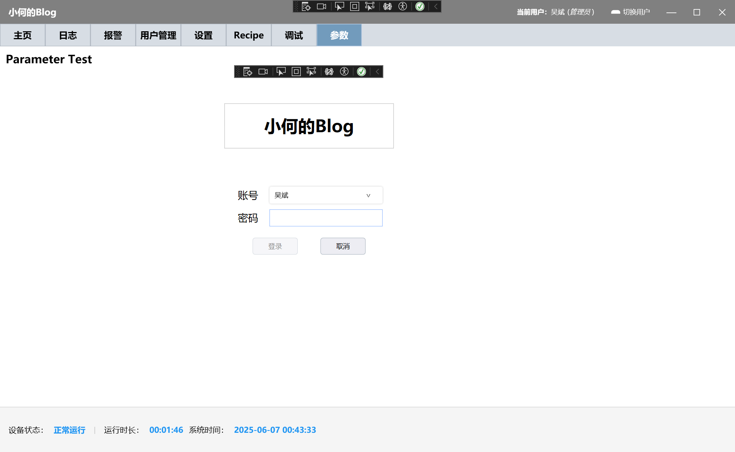
Task: Toggle layout adorners square icon in page debug toolbar
Action: pos(296,72)
